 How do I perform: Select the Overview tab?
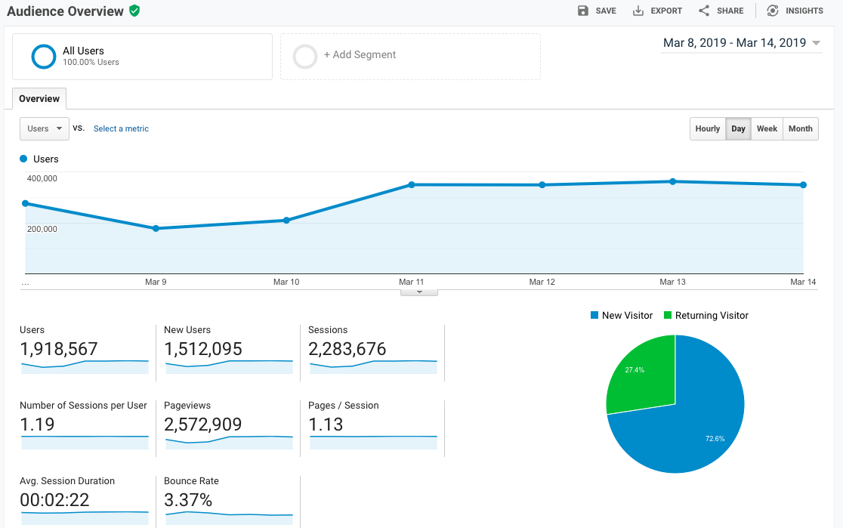click(39, 99)
